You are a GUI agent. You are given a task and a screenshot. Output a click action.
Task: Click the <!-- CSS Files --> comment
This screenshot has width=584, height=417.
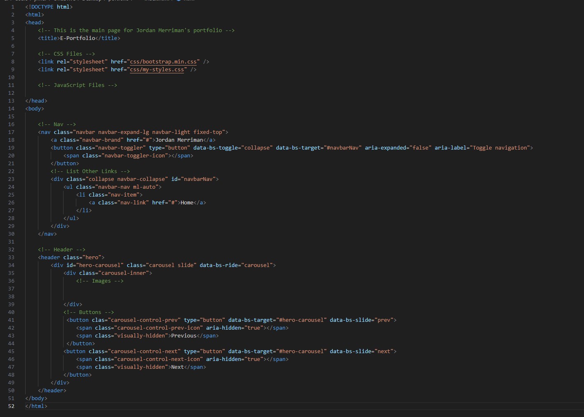coord(66,54)
